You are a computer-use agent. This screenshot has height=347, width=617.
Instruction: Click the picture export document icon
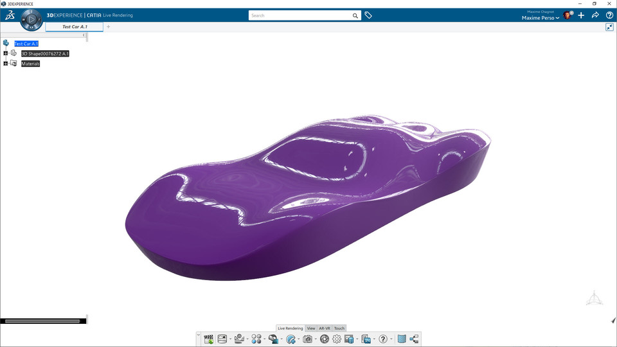pyautogui.click(x=366, y=339)
